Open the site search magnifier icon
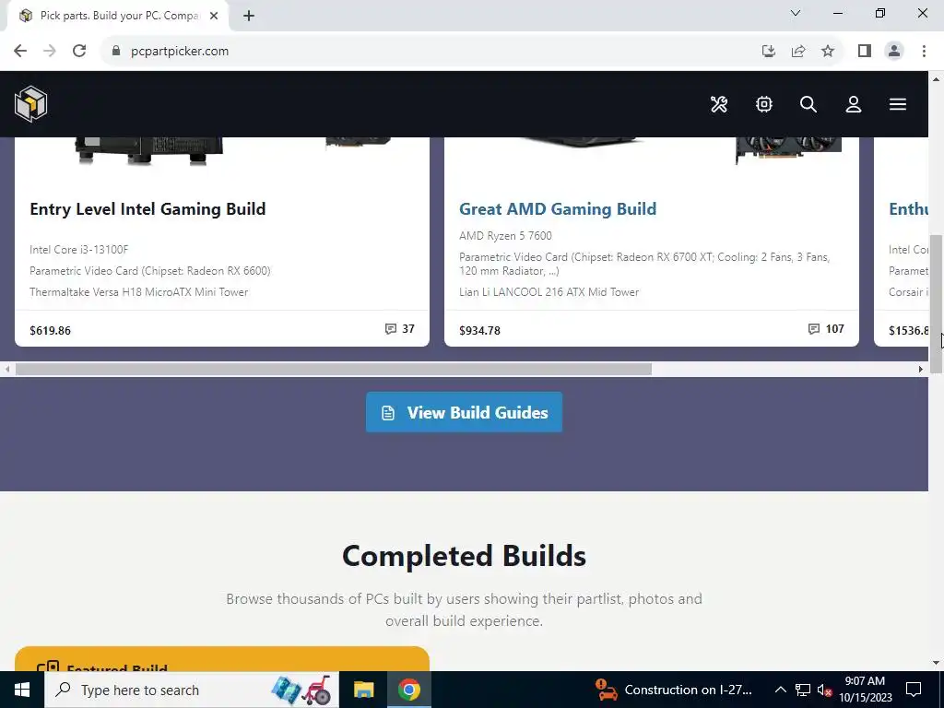 (x=808, y=104)
